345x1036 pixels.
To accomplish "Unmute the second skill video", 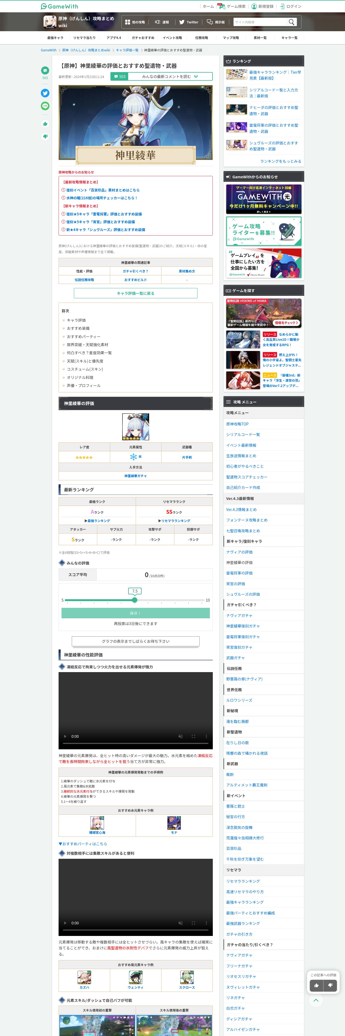I will tap(180, 923).
